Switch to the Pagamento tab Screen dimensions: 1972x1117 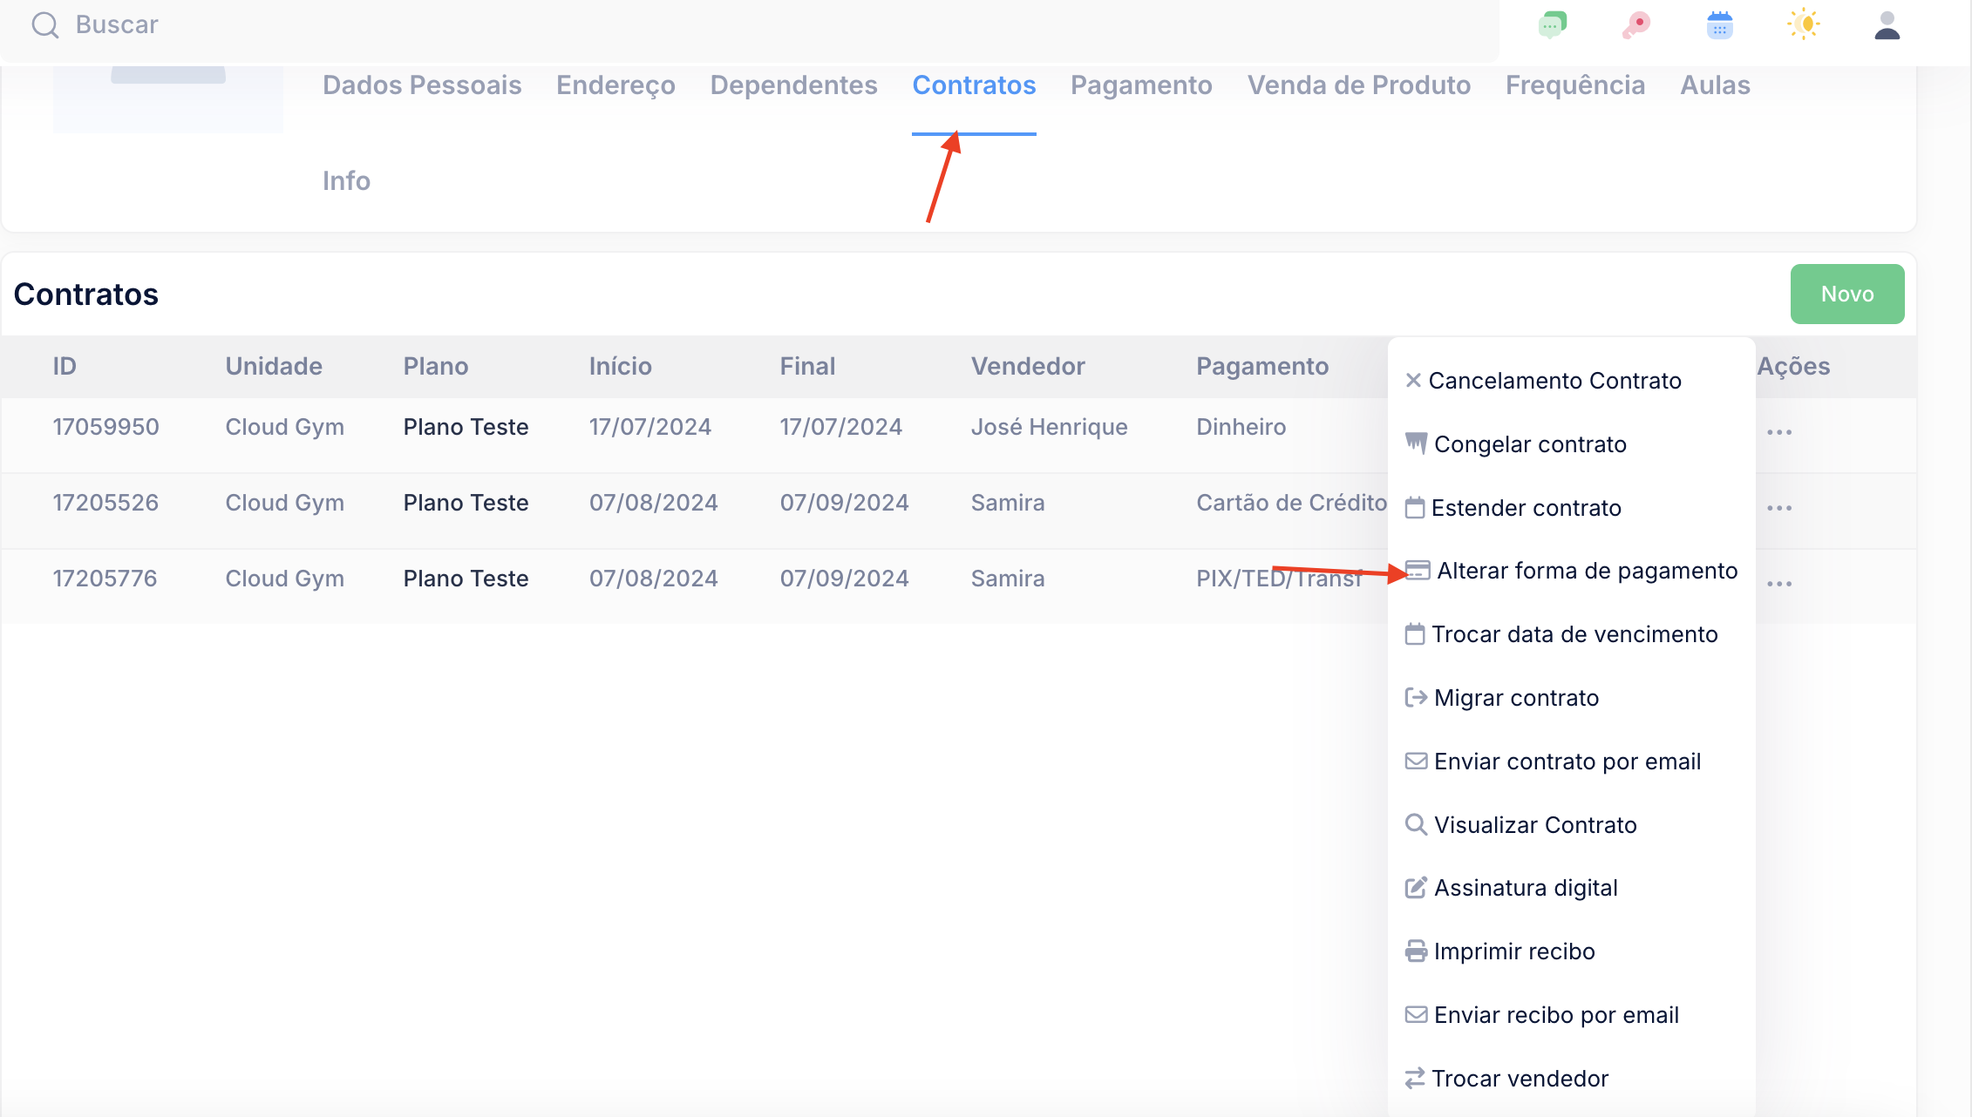pos(1141,85)
